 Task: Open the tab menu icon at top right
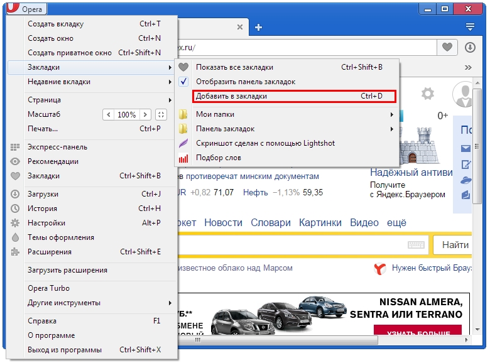pyautogui.click(x=470, y=27)
